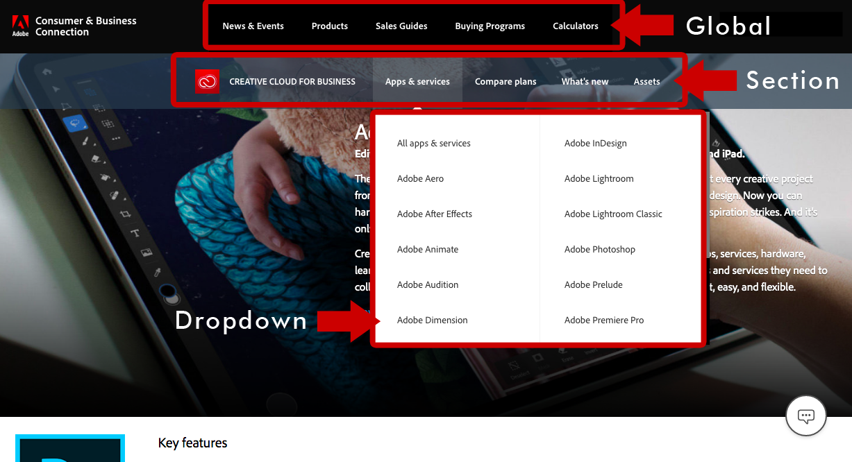Choose All apps & services in dropdown
Viewport: 852px width, 462px height.
434,144
